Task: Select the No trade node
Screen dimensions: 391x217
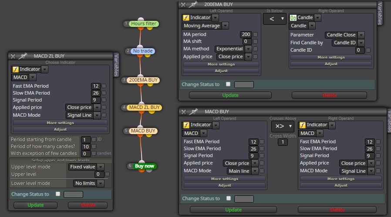Action: (x=143, y=51)
